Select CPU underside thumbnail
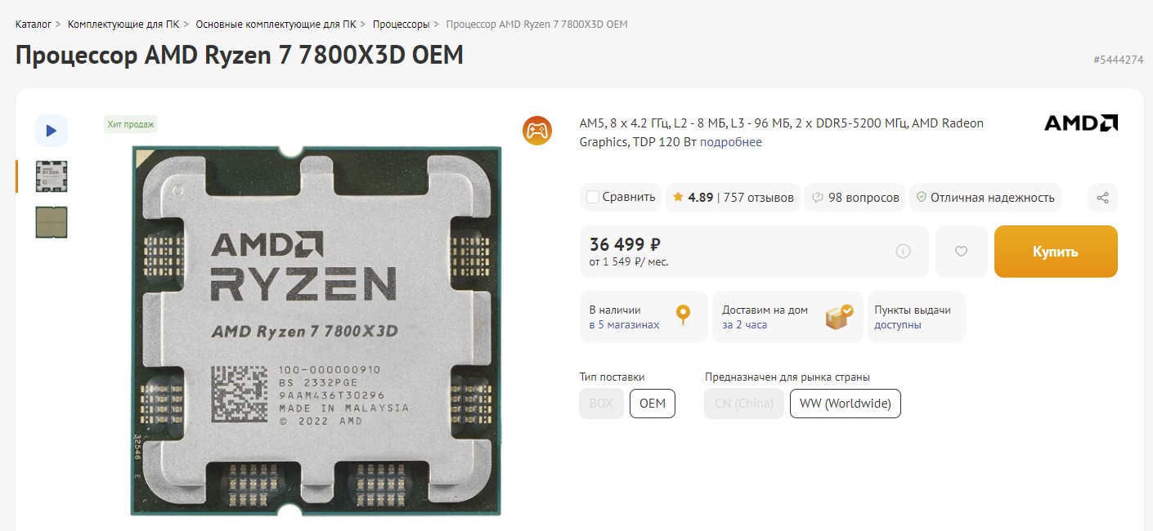Image resolution: width=1153 pixels, height=531 pixels. (x=52, y=222)
